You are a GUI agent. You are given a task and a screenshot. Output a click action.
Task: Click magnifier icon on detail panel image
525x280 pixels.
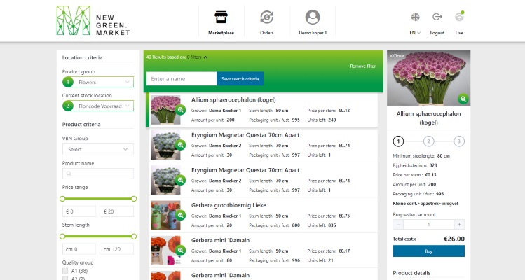point(463,99)
